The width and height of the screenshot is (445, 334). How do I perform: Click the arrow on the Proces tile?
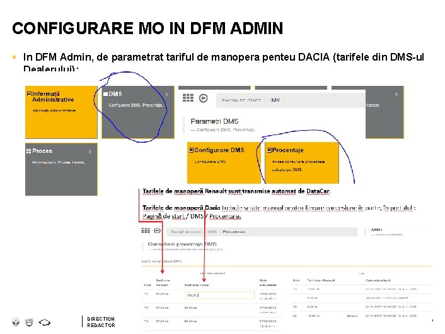90,152
